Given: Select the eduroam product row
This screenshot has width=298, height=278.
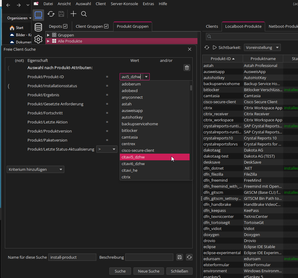Looking at the screenshot, I should tap(250, 259).
